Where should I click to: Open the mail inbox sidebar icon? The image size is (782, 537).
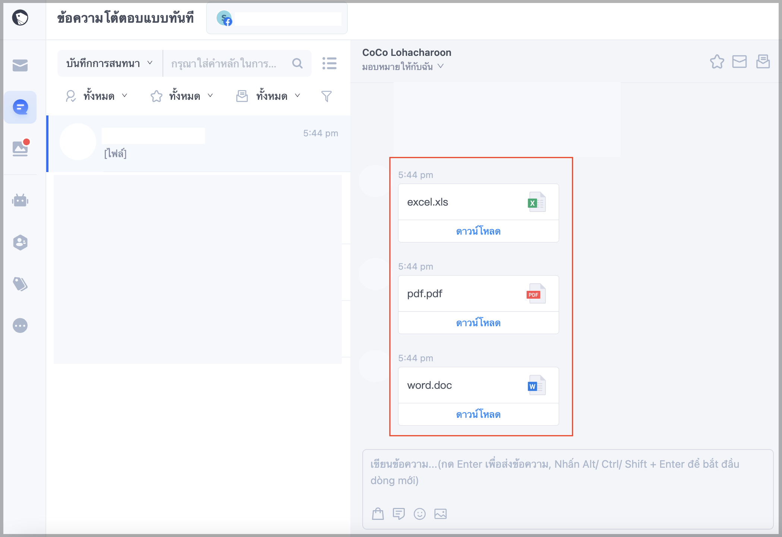tap(20, 66)
